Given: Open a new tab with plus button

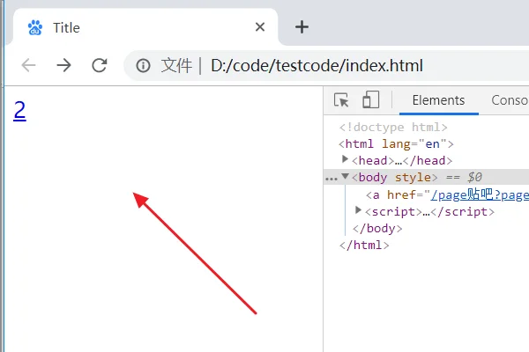Looking at the screenshot, I should point(302,27).
